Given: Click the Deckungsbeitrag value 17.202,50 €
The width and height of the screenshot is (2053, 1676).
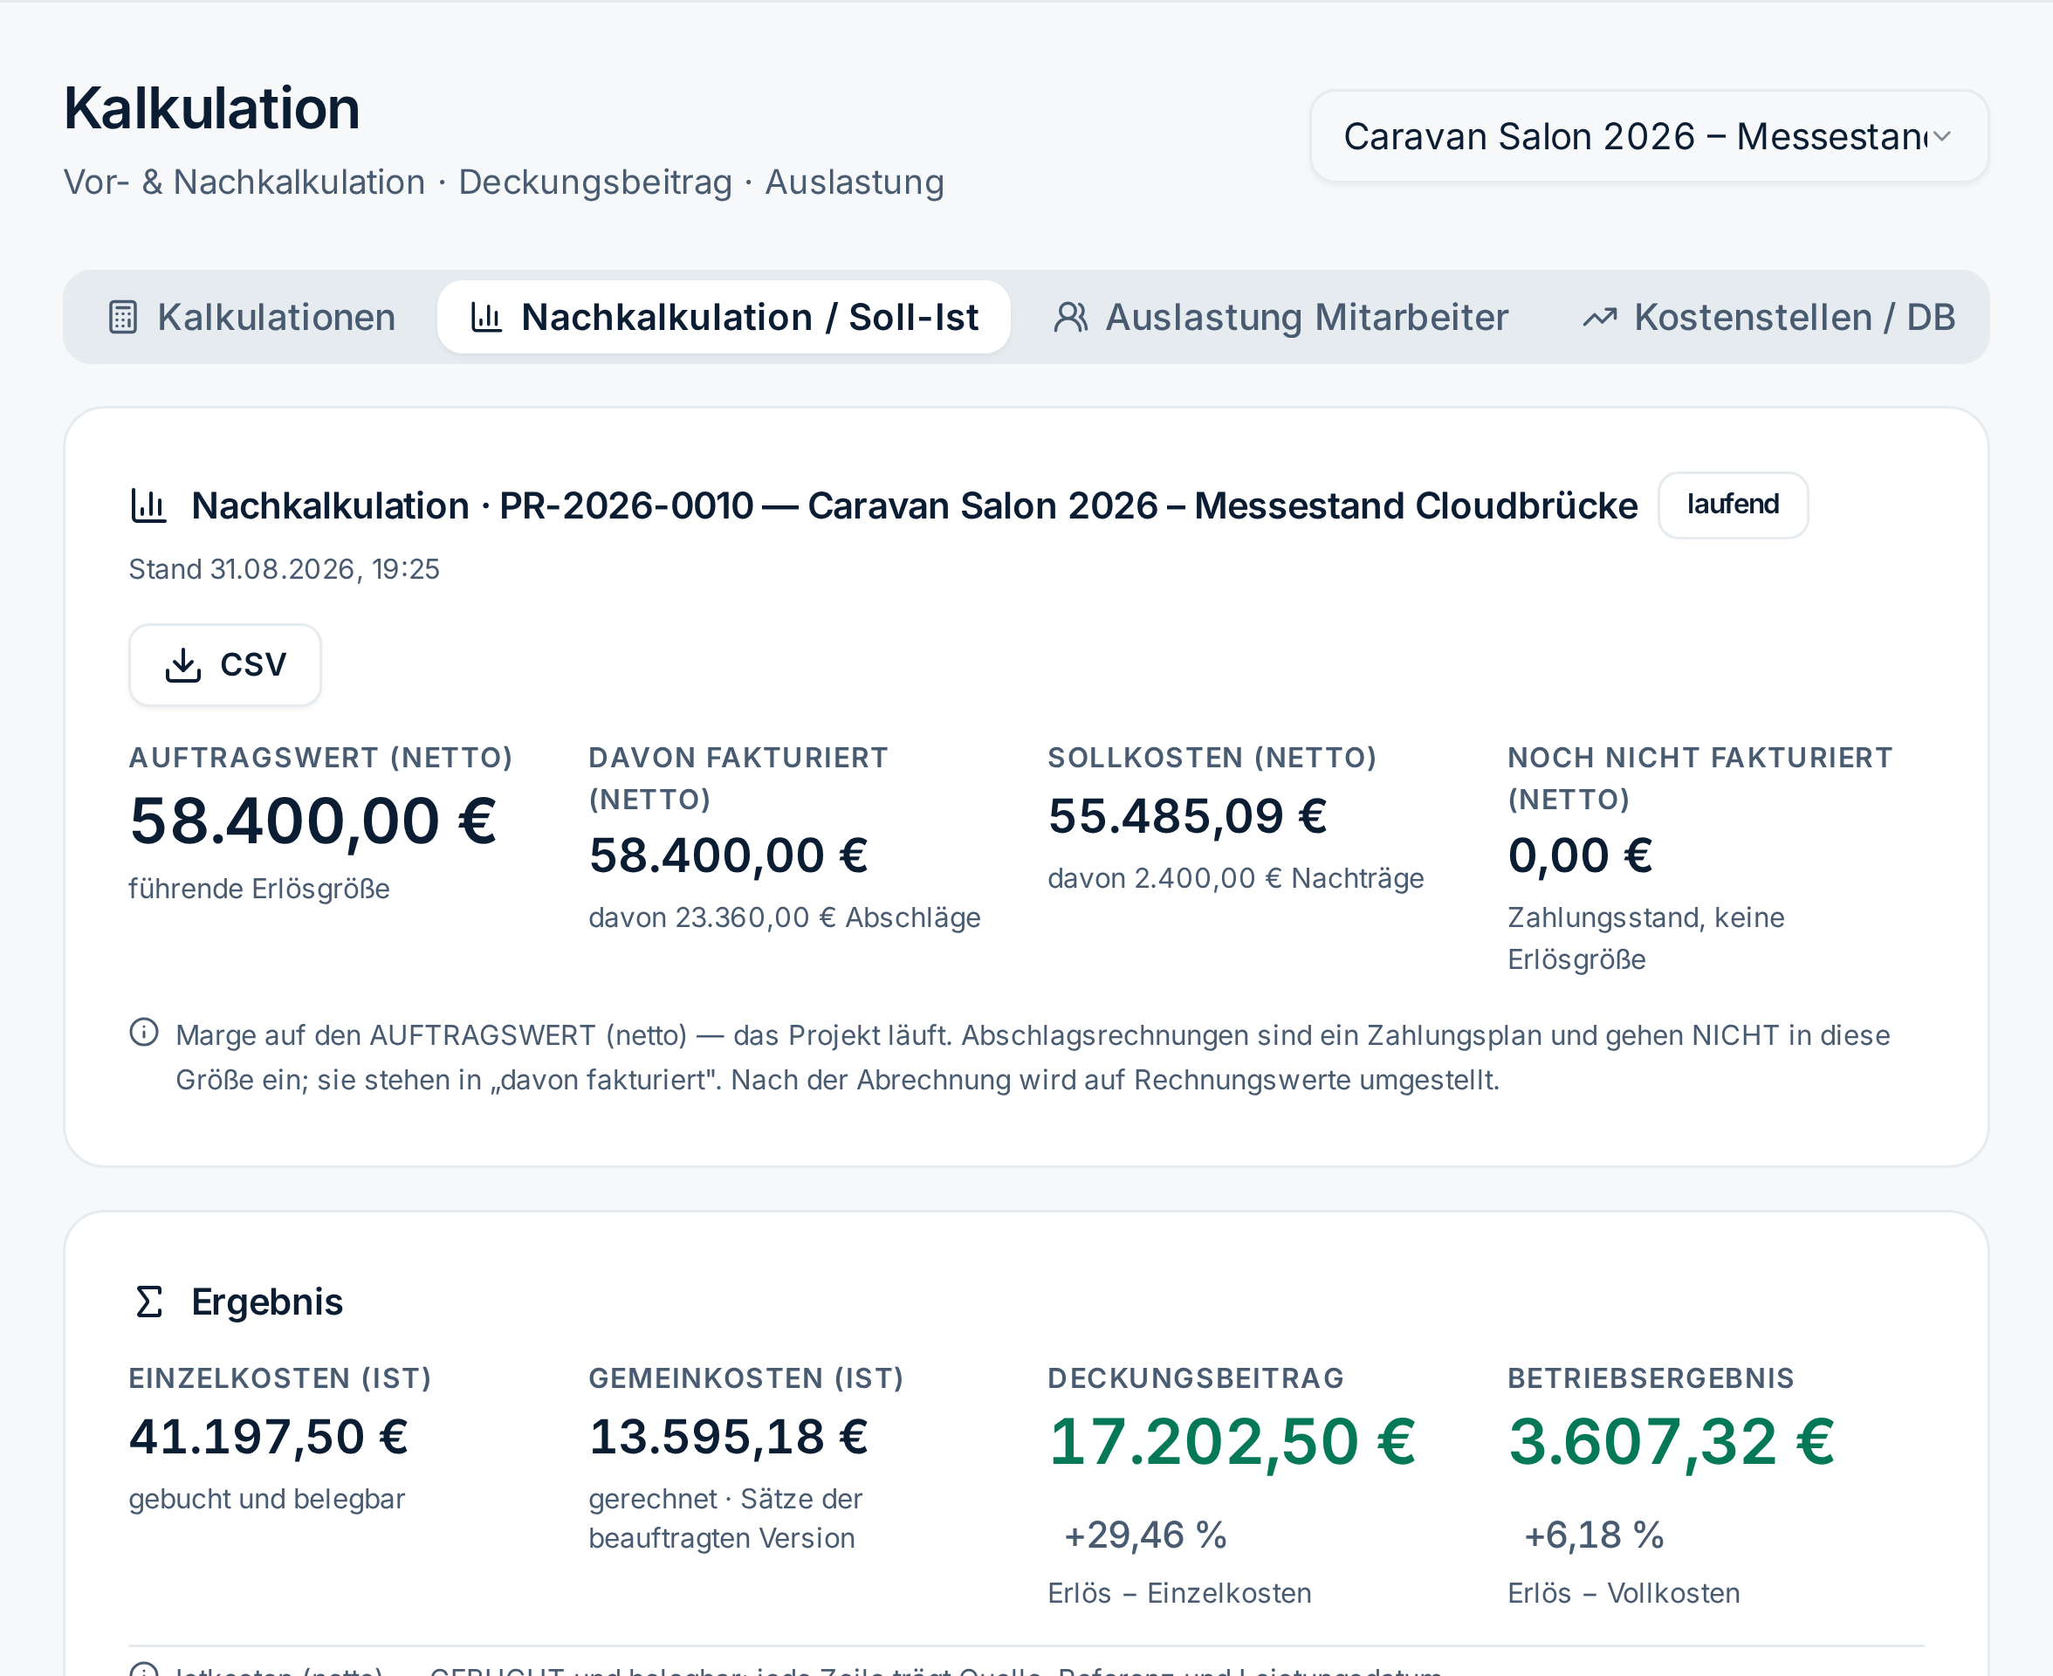Looking at the screenshot, I should coord(1232,1441).
